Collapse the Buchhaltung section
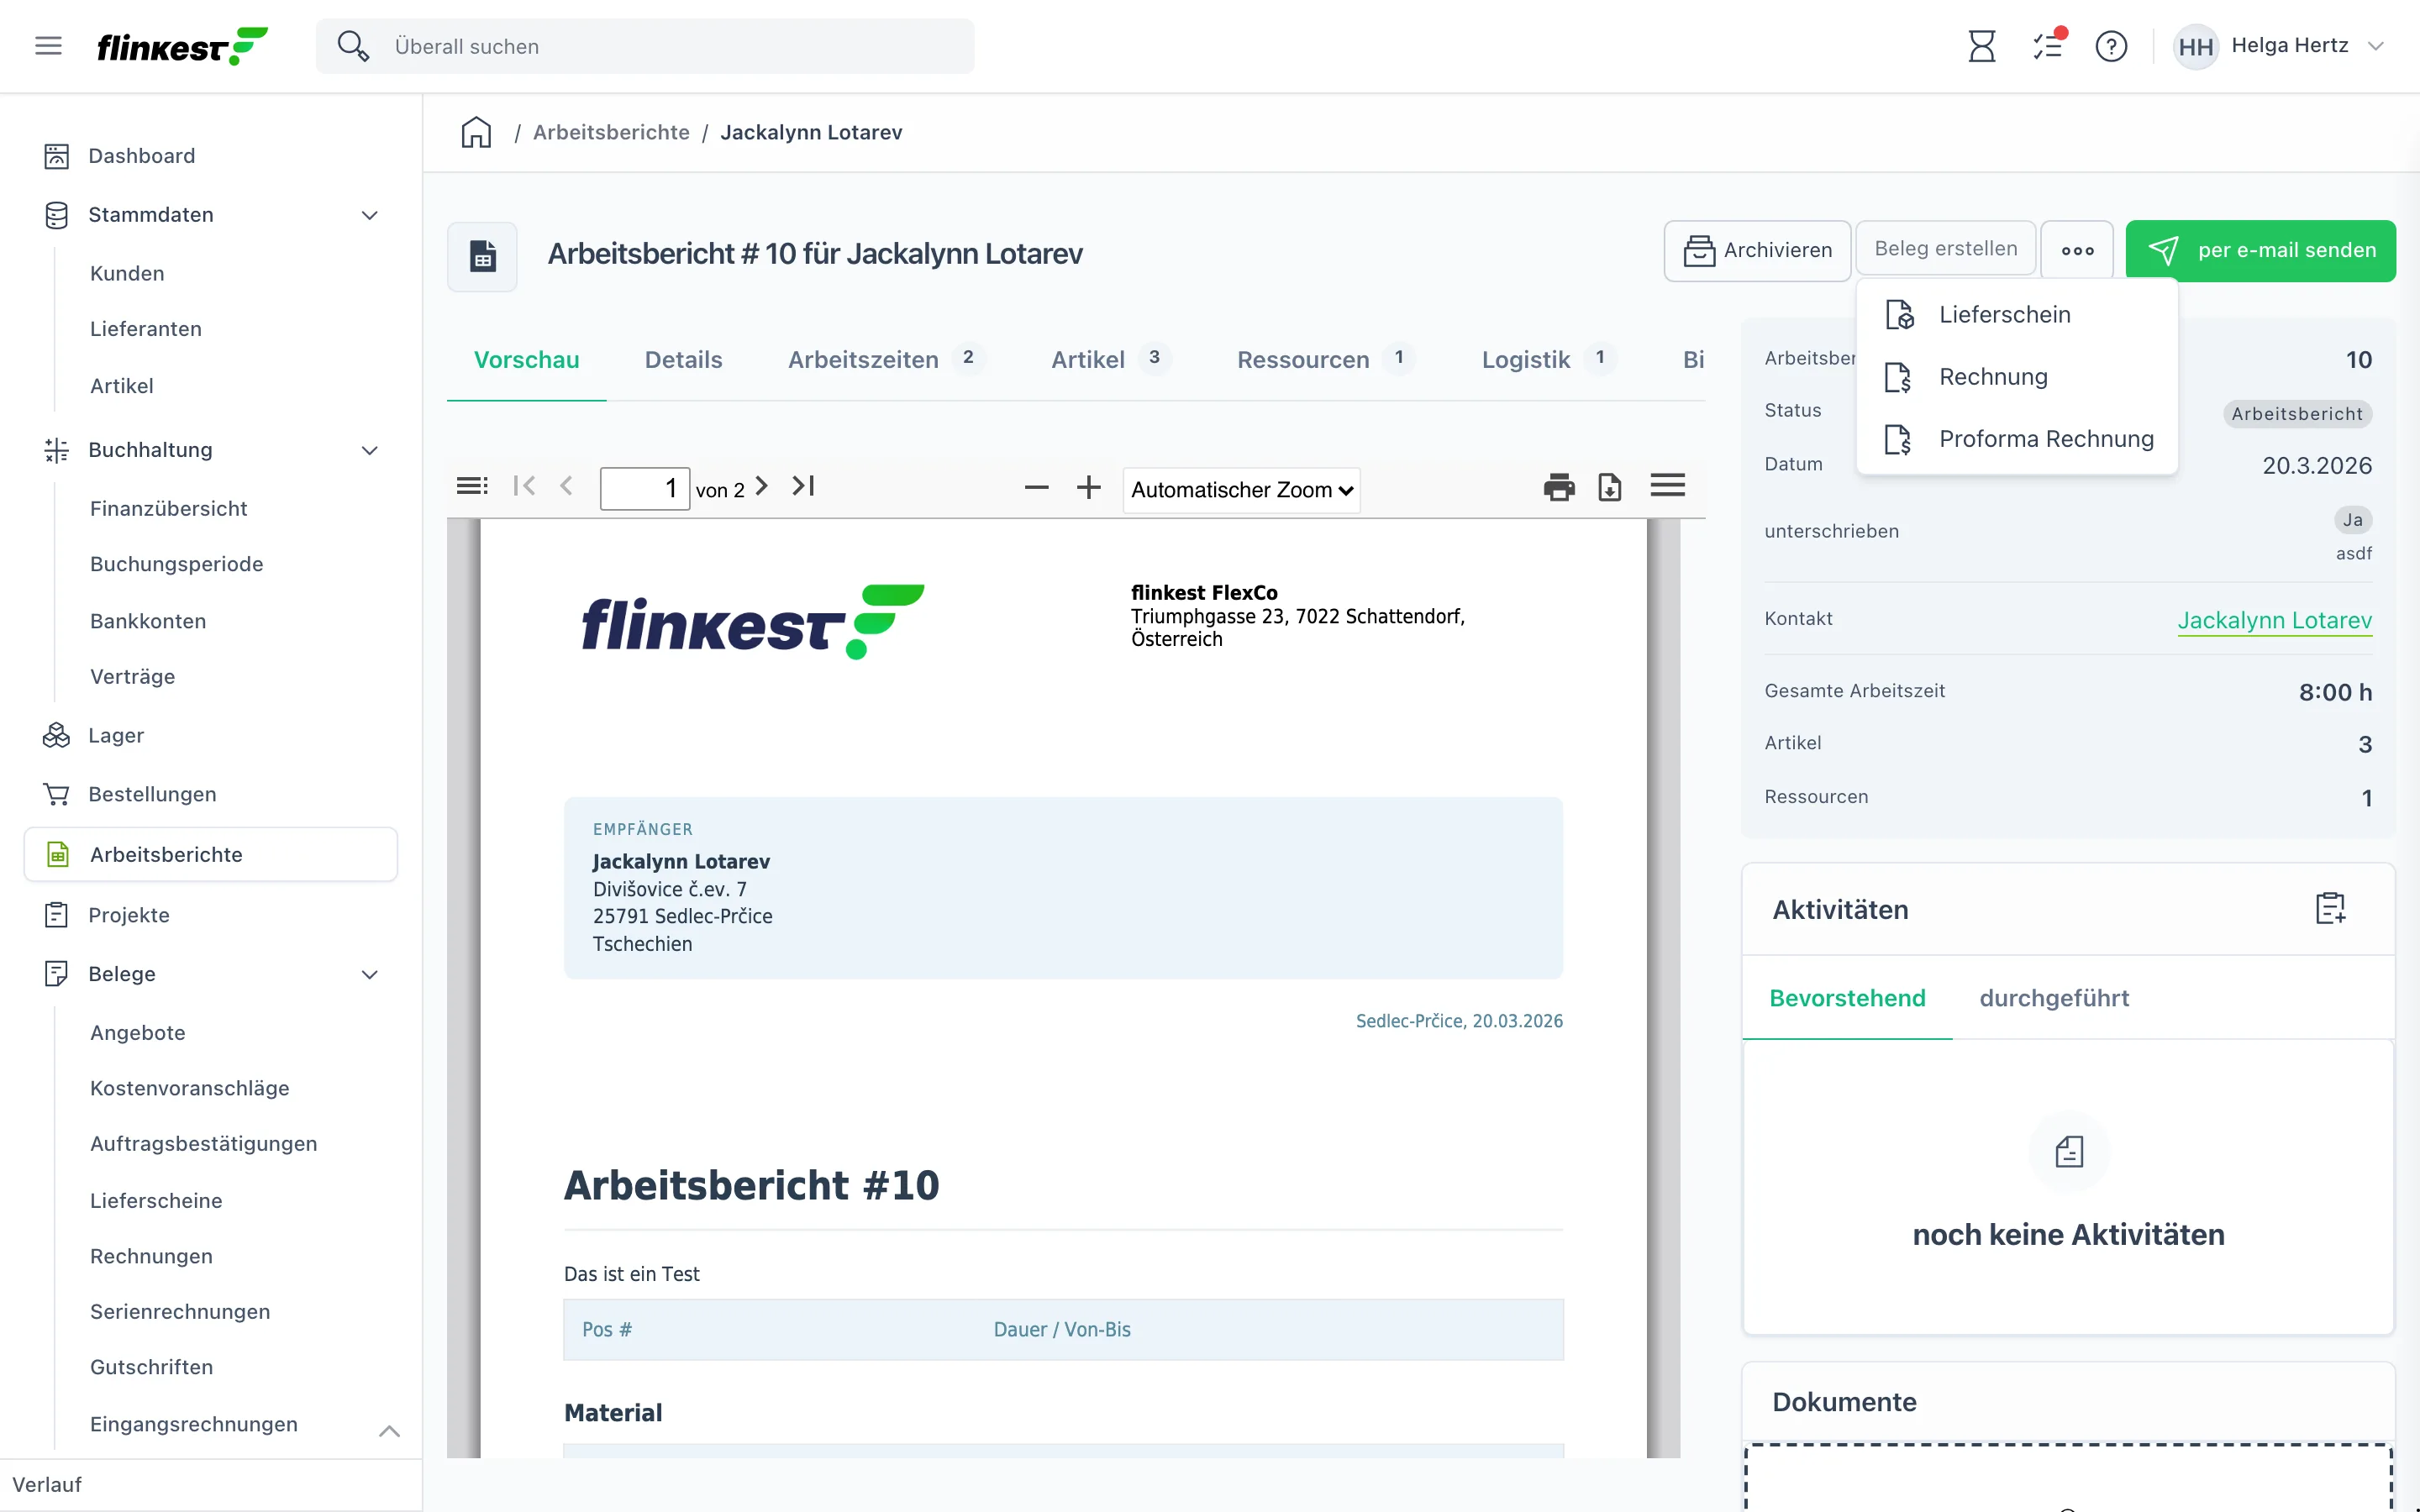The width and height of the screenshot is (2420, 1512). click(369, 450)
